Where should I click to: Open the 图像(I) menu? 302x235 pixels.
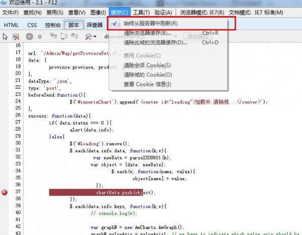point(98,13)
